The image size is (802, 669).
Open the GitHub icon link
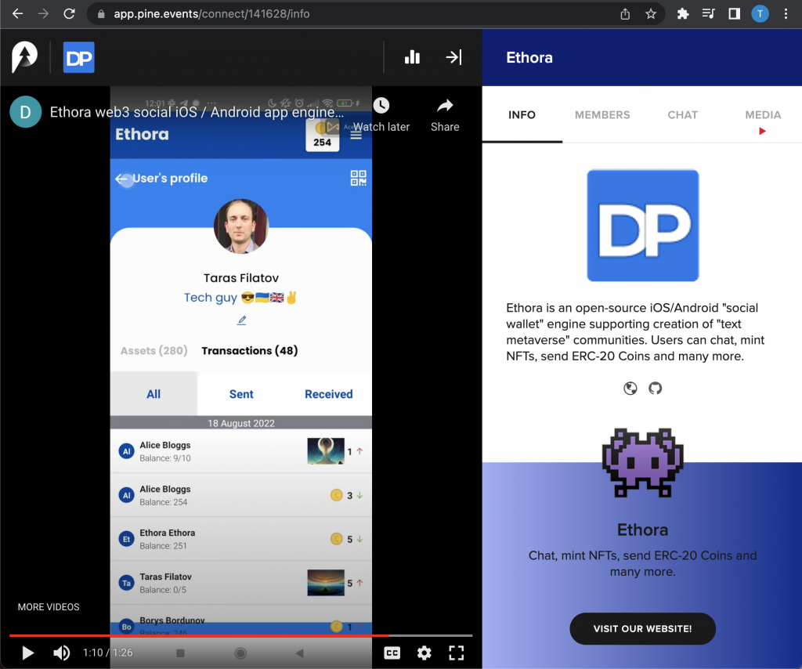(656, 389)
